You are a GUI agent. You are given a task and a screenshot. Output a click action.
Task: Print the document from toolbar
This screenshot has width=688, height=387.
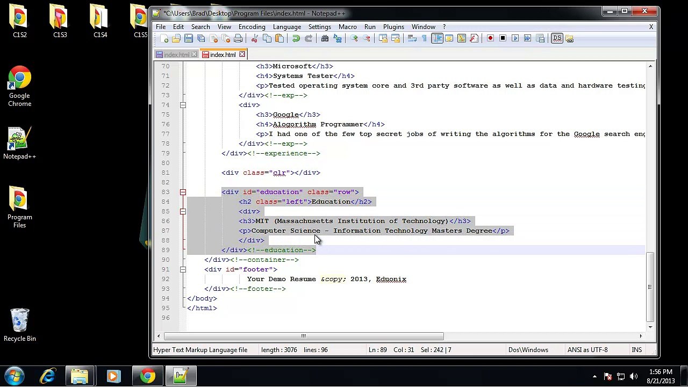(238, 39)
